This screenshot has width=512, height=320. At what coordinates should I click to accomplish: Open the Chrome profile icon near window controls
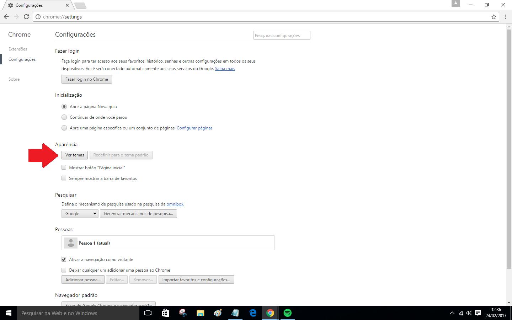(x=455, y=4)
